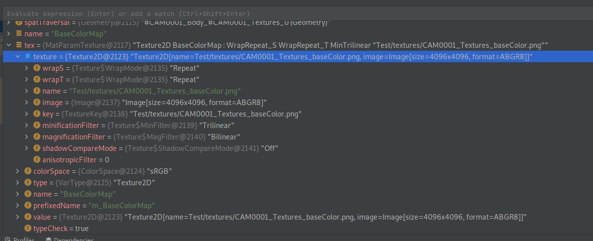Select the type "Texture2D" value
Viewport: 593px width, 241px height.
click(134, 182)
